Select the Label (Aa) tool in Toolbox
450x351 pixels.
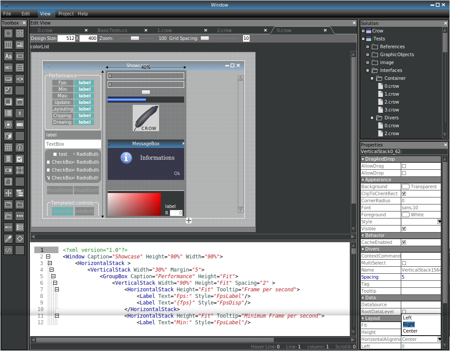[x=8, y=56]
